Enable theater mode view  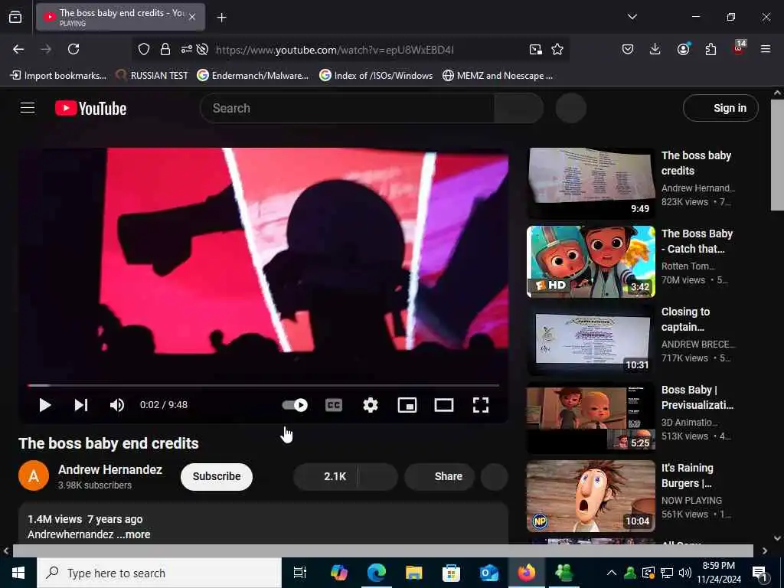(444, 405)
